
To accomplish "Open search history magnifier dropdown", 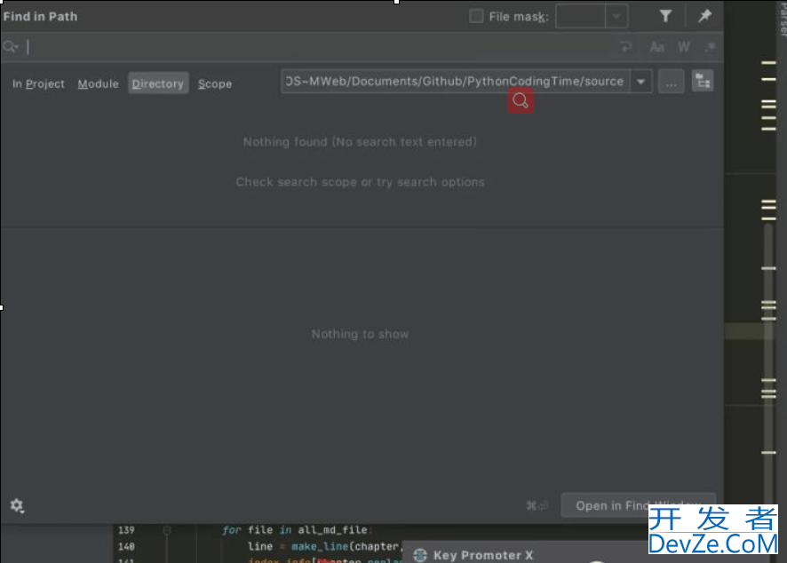I will (10, 47).
